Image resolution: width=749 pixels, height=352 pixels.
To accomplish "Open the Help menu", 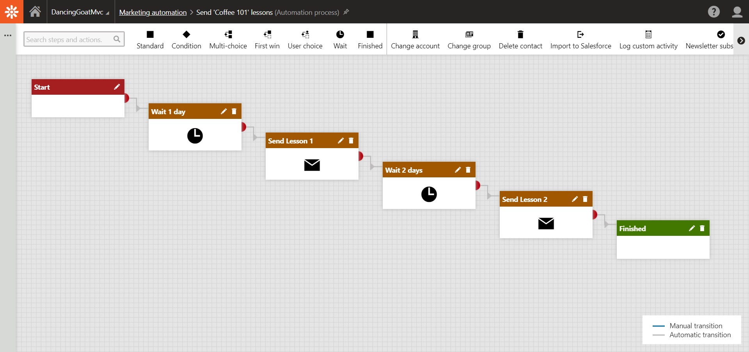I will click(714, 12).
